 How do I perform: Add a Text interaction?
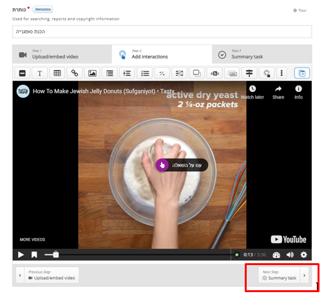coord(40,73)
